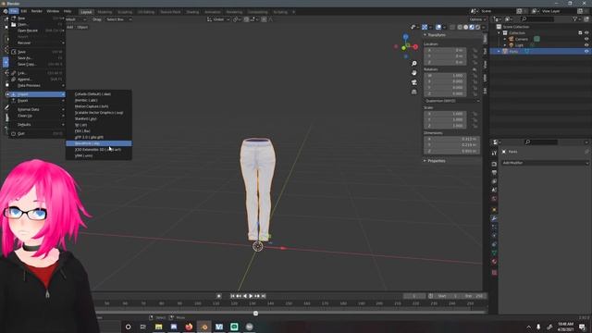Click blue Z axis on navigation gizmo
This screenshot has width=592, height=333.
click(405, 37)
